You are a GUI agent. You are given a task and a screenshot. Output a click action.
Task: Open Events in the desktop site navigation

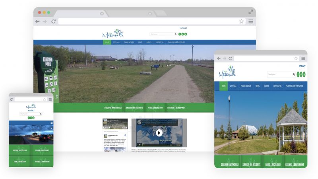(149, 42)
